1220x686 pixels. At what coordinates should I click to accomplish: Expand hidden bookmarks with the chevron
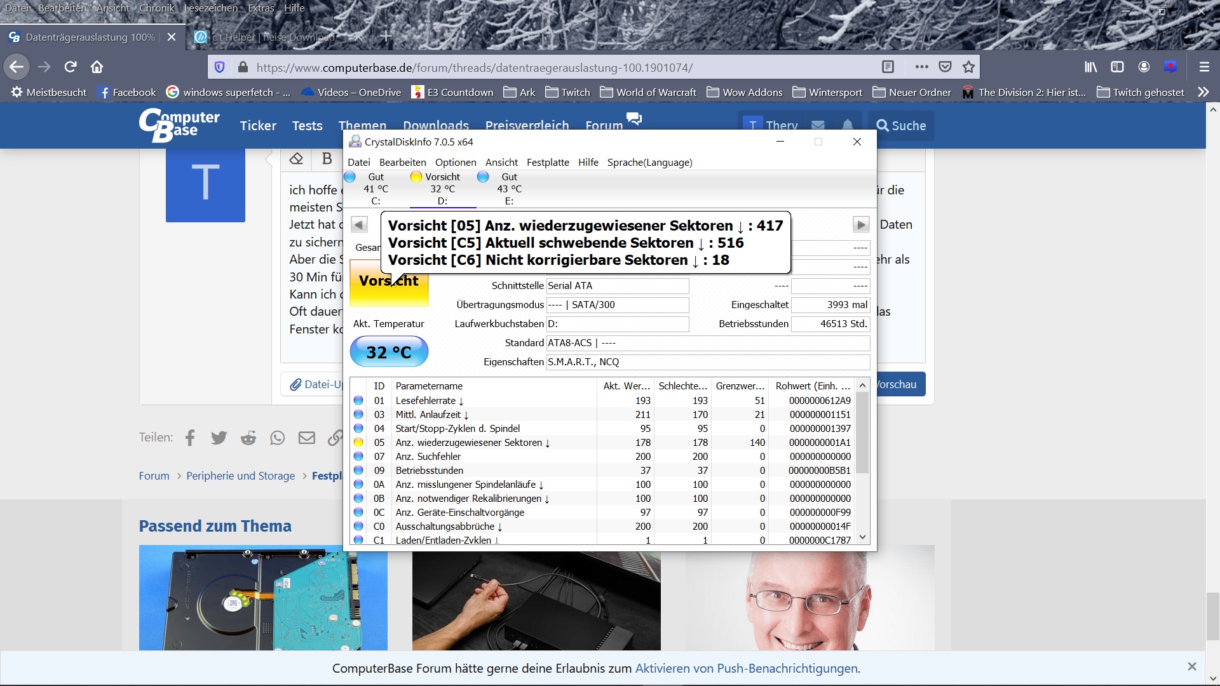(x=1203, y=92)
